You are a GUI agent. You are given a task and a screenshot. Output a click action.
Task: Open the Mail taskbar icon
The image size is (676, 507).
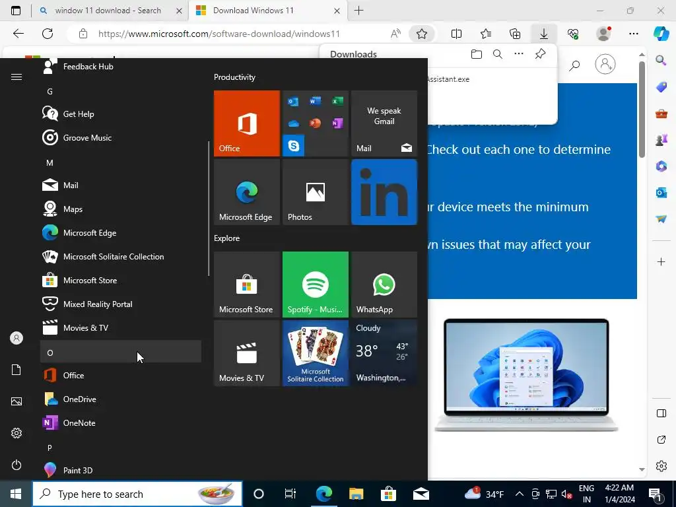click(x=421, y=494)
